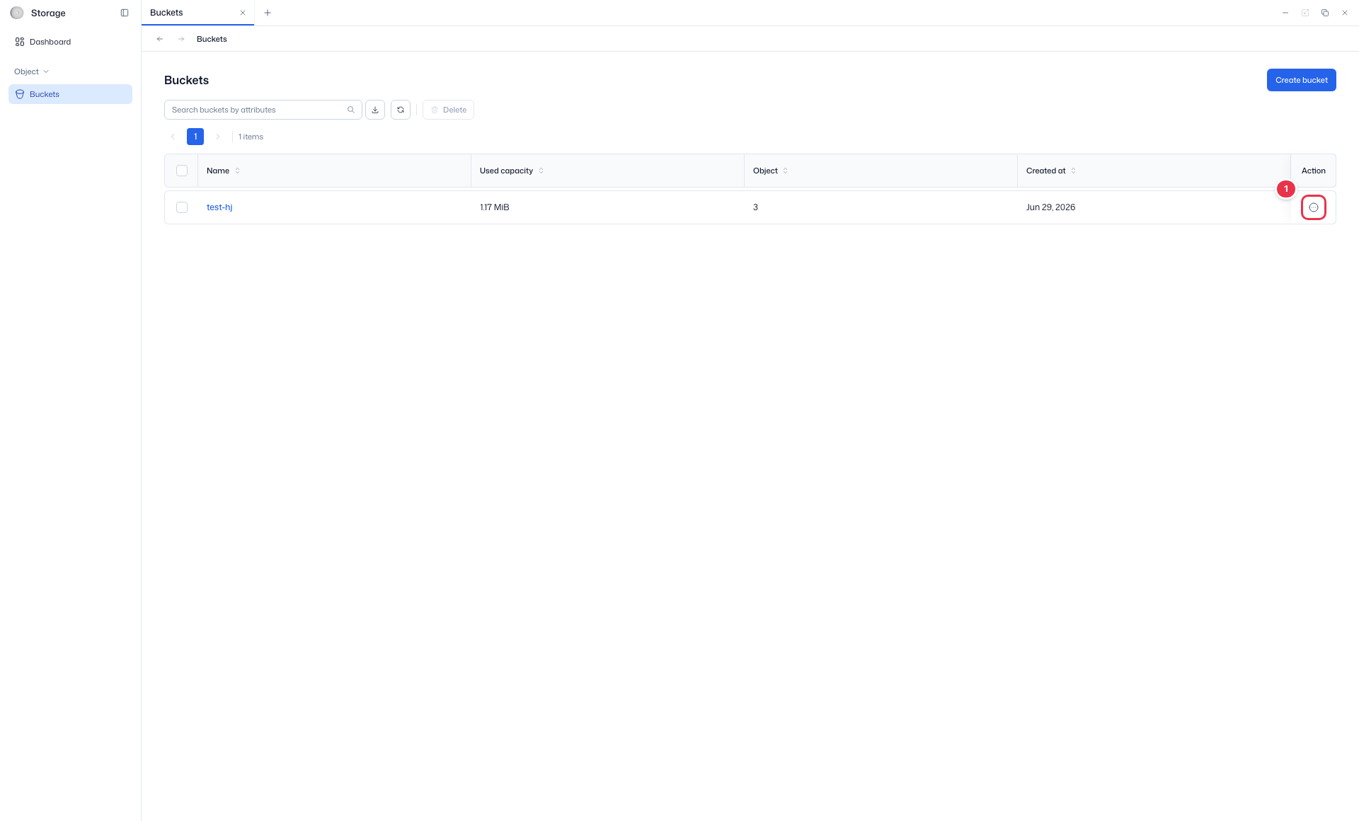Collapse the sidebar panel icon

click(125, 13)
